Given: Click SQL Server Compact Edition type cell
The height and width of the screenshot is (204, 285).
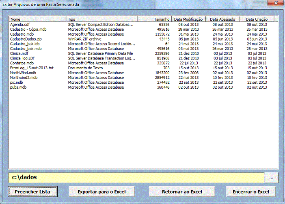Looking at the screenshot, I should (x=101, y=24).
